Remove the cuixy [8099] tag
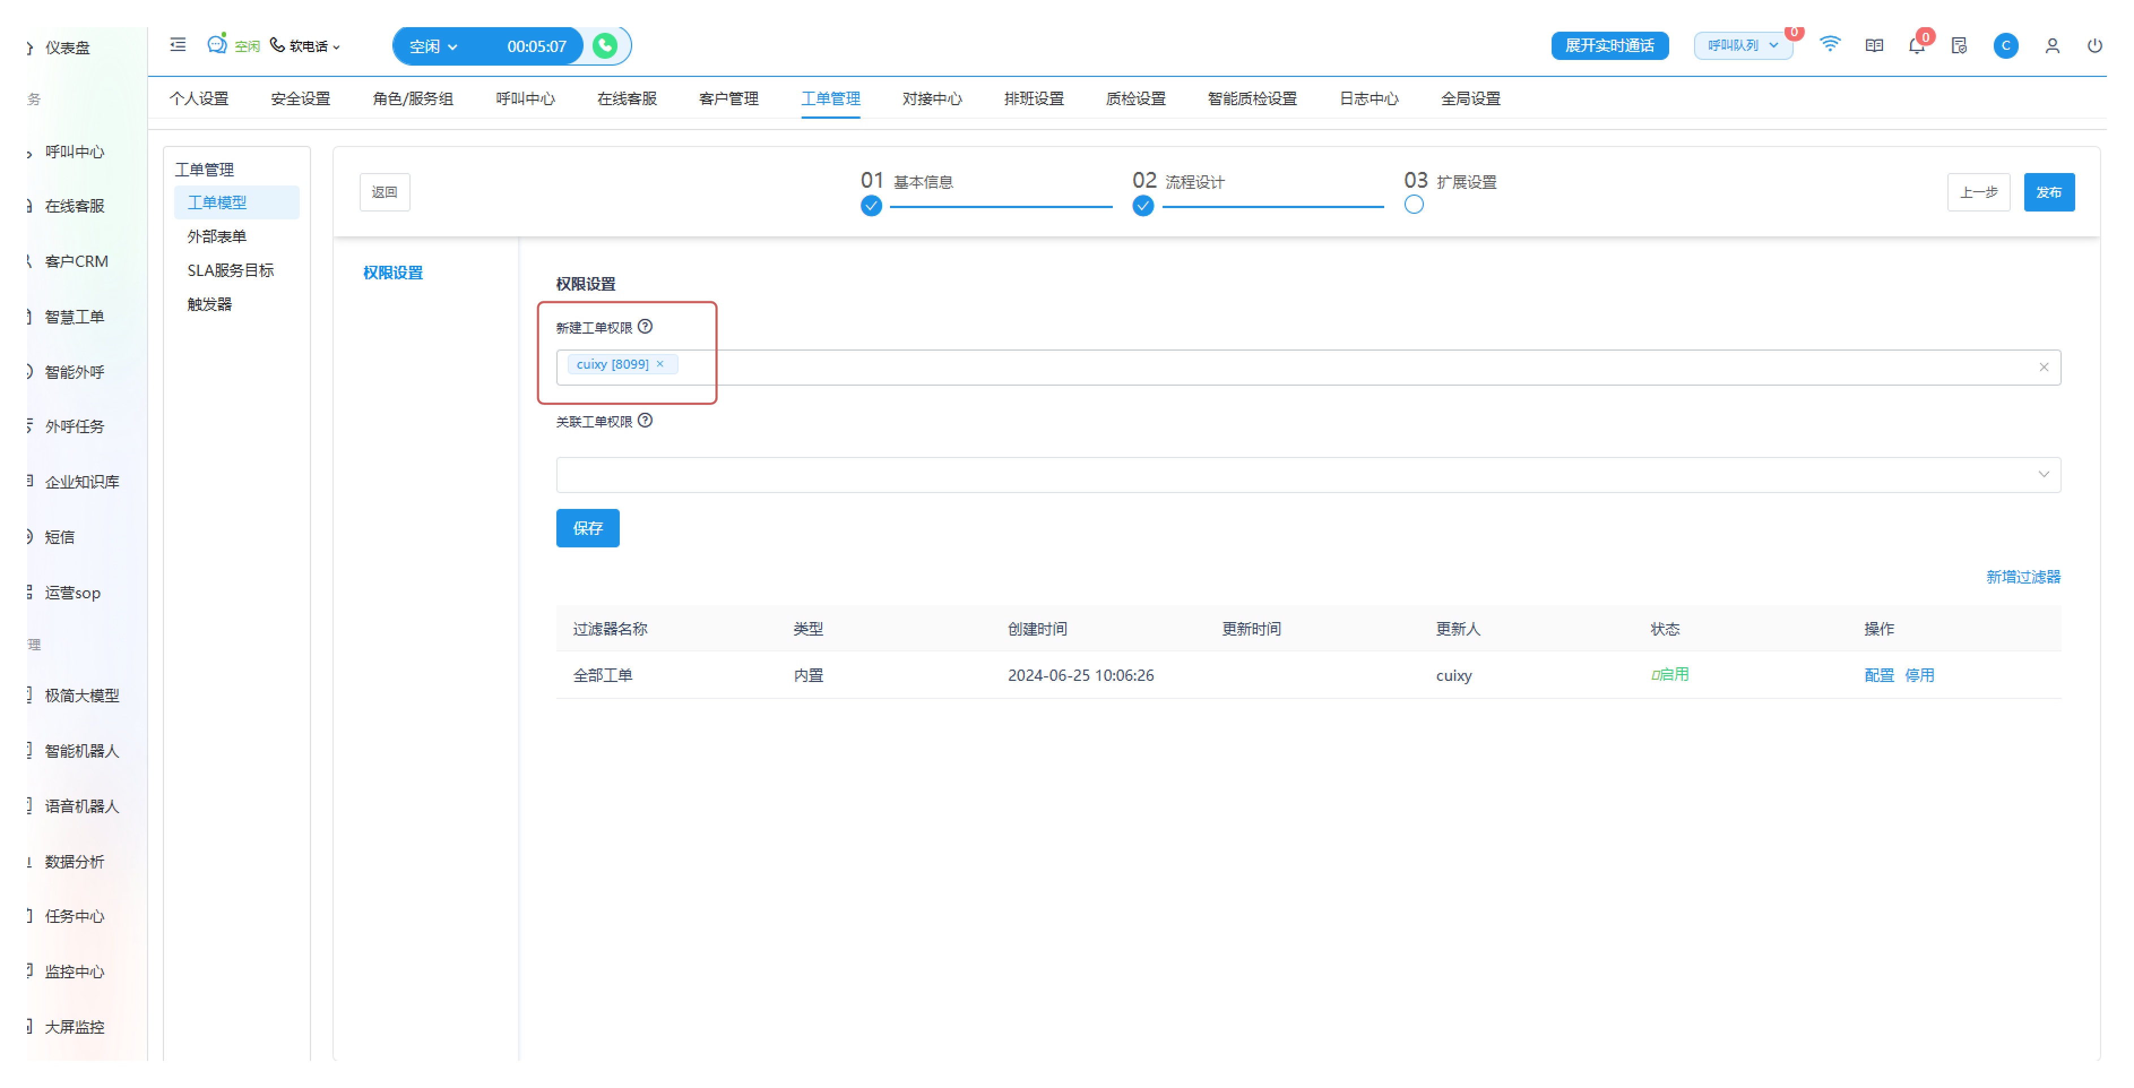The height and width of the screenshot is (1088, 2134). [660, 364]
